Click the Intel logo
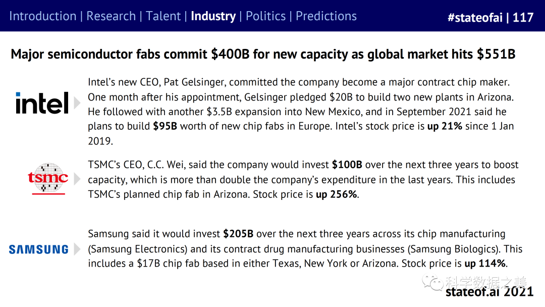Image resolution: width=545 pixels, height=307 pixels. [x=42, y=103]
